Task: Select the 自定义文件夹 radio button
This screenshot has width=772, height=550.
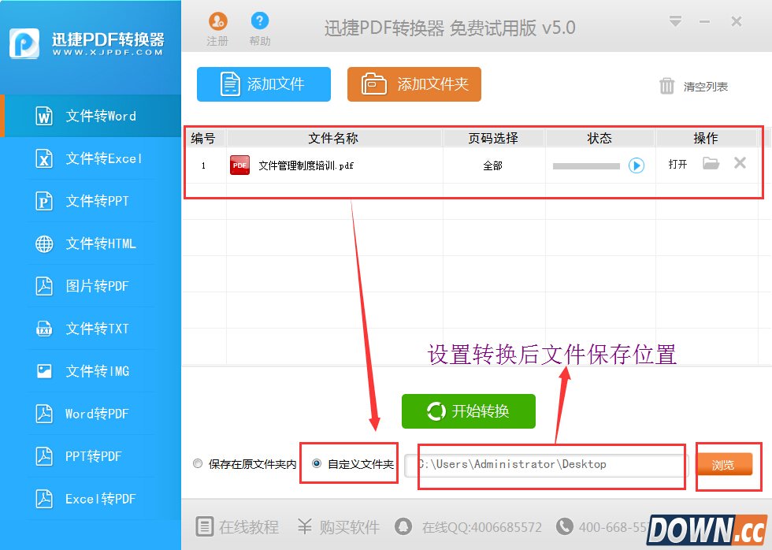Action: point(317,463)
